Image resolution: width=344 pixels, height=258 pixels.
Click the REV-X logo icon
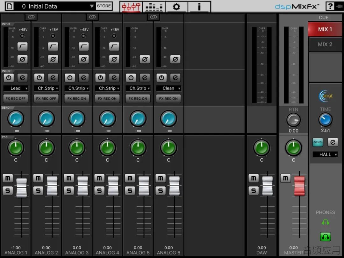tap(326, 96)
